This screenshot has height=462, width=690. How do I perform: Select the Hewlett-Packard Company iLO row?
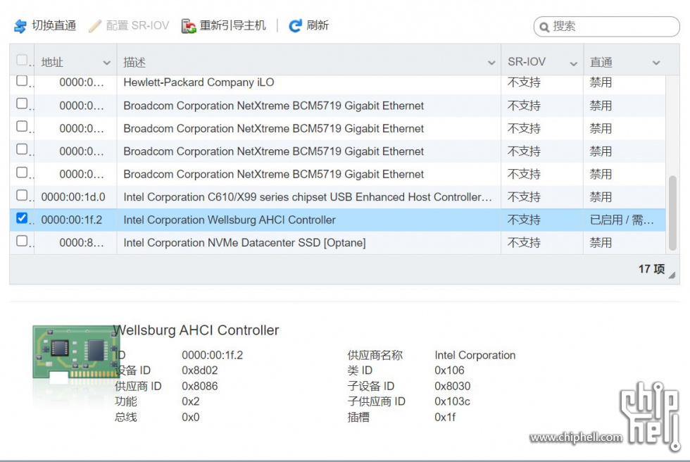tap(337, 82)
